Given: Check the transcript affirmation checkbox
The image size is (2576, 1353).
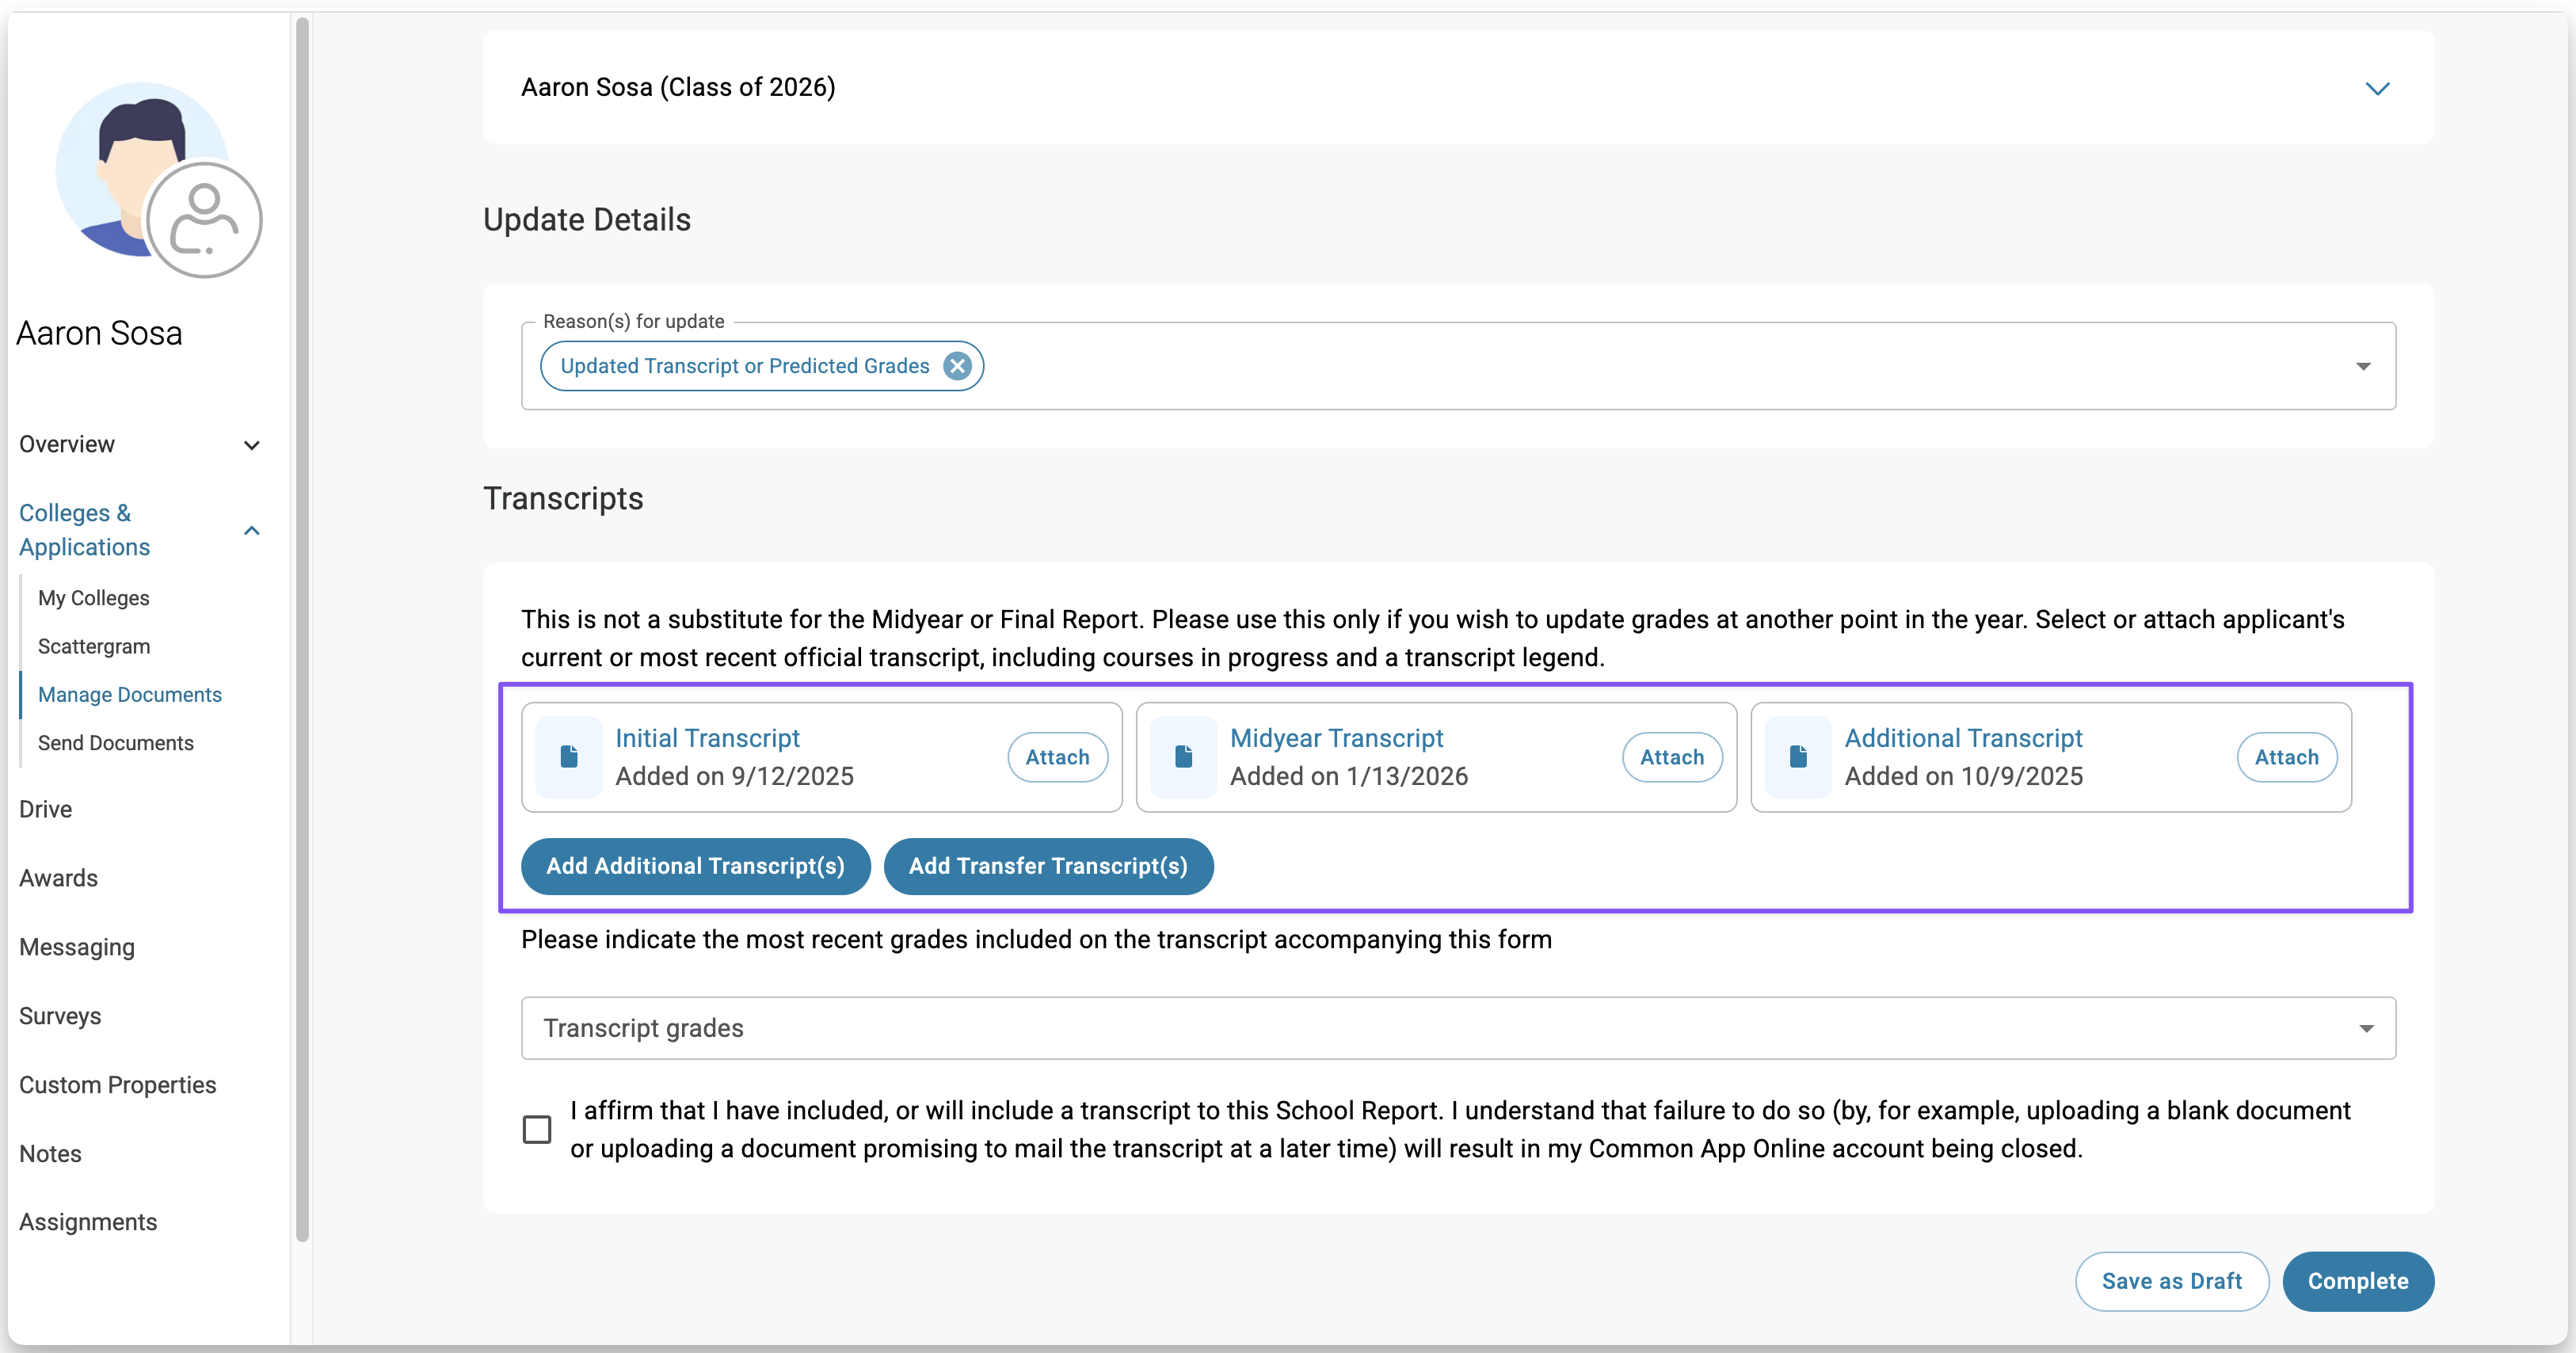Looking at the screenshot, I should [x=537, y=1129].
